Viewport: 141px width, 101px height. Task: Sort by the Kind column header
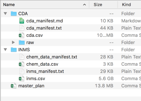(126, 5)
